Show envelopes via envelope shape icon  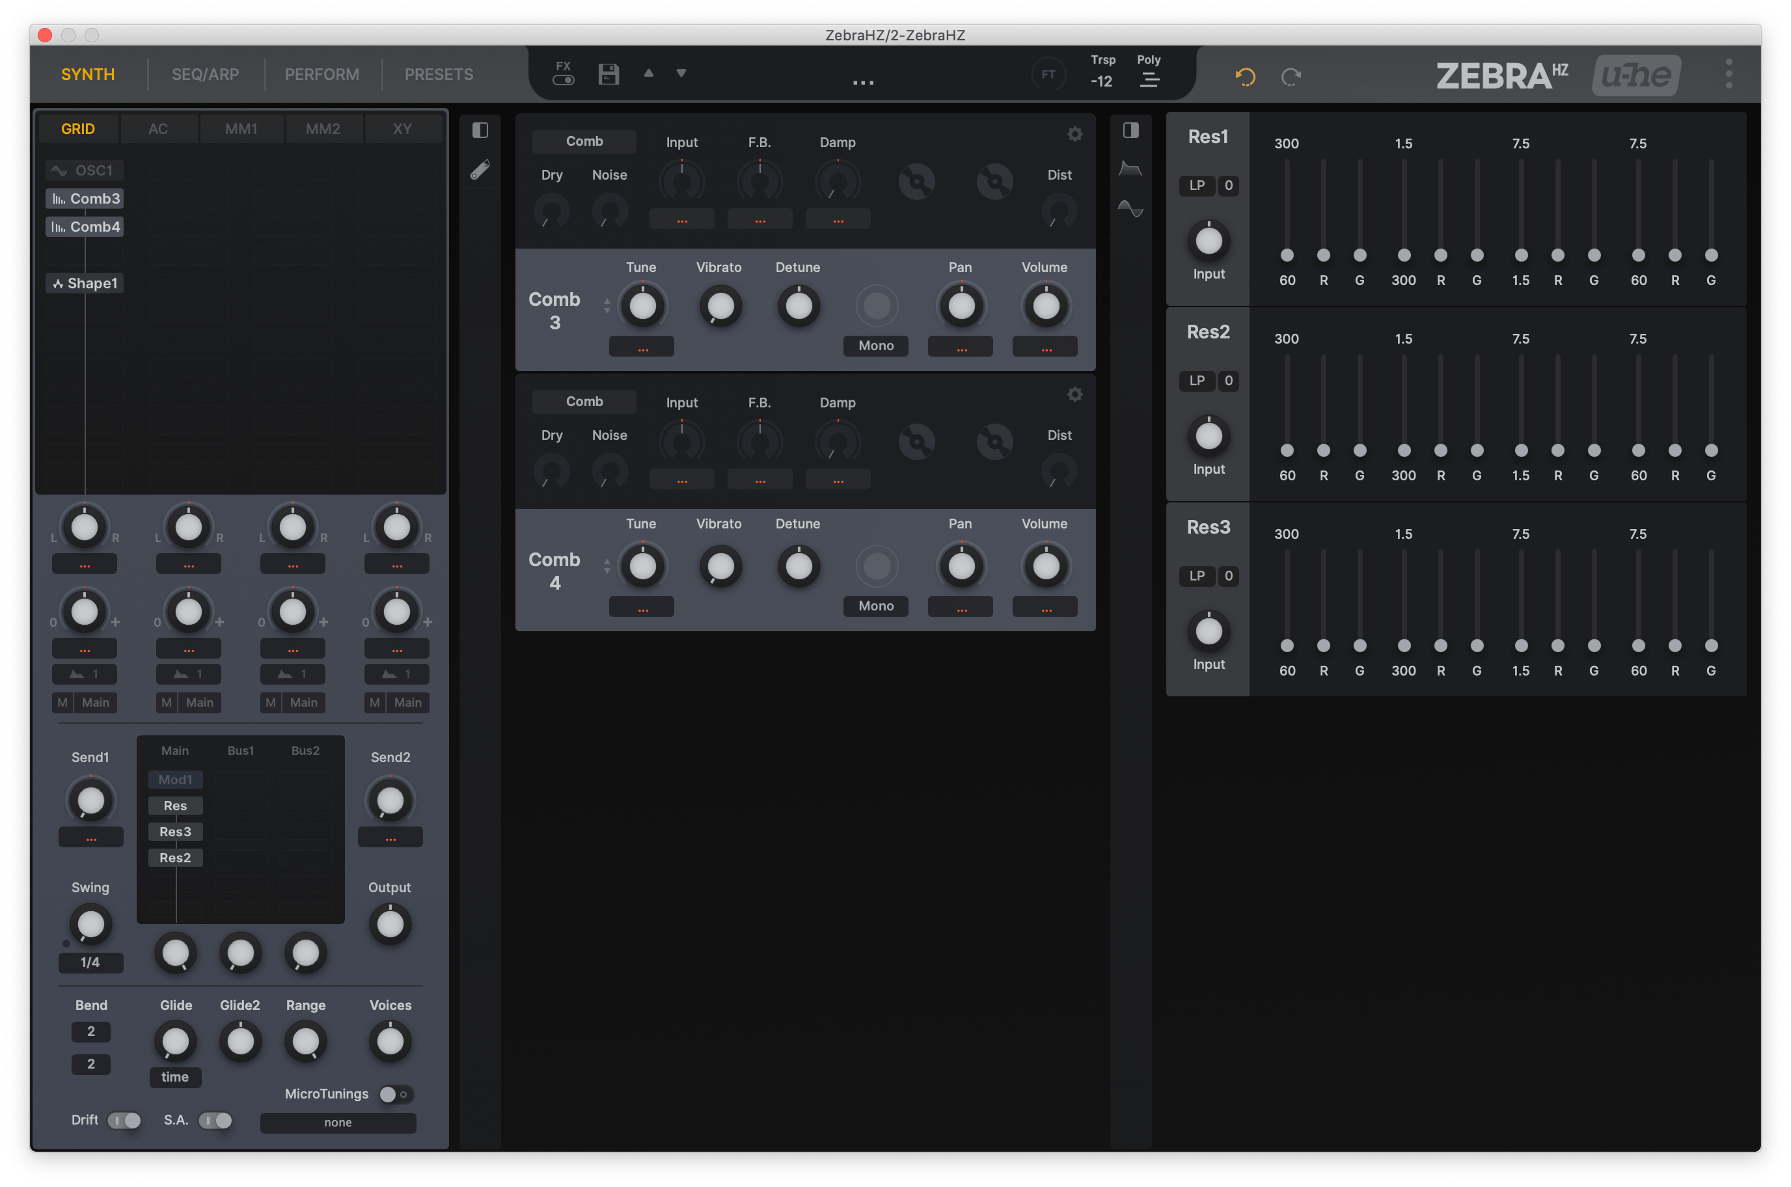click(x=1131, y=168)
